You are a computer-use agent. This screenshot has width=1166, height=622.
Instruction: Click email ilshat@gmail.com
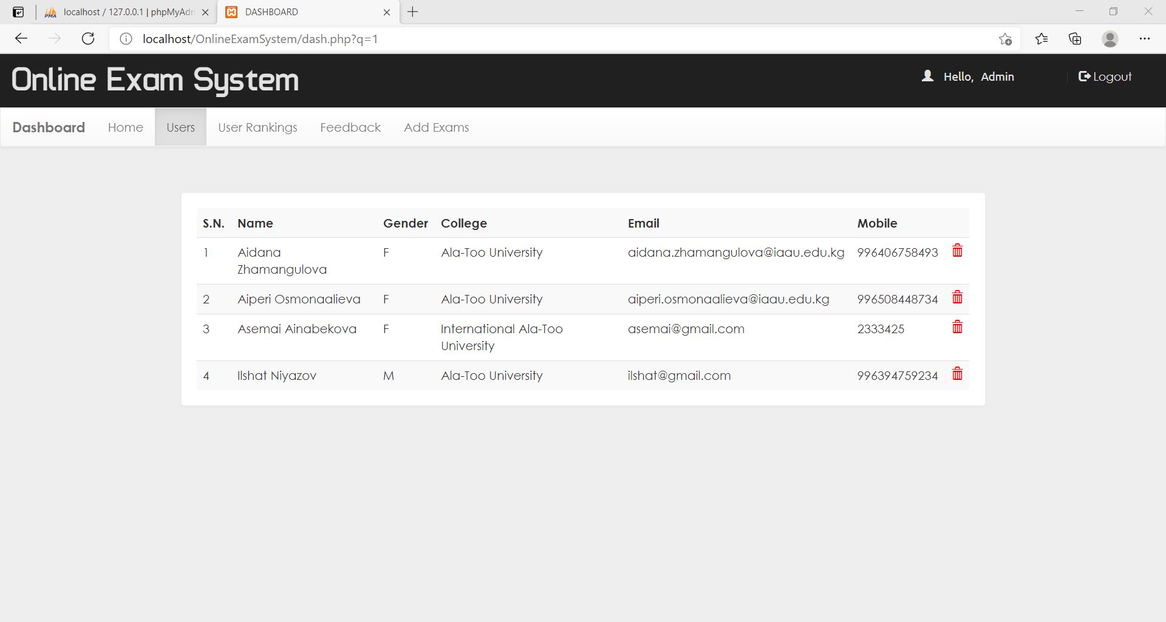click(x=680, y=376)
